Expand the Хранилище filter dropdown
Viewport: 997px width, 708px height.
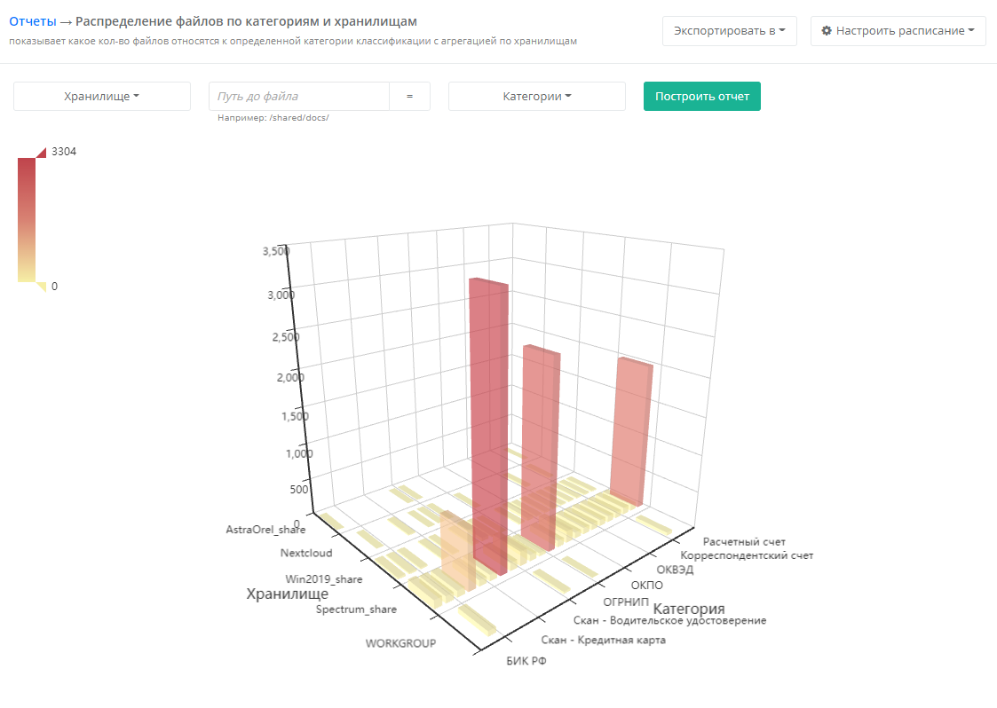pos(102,97)
